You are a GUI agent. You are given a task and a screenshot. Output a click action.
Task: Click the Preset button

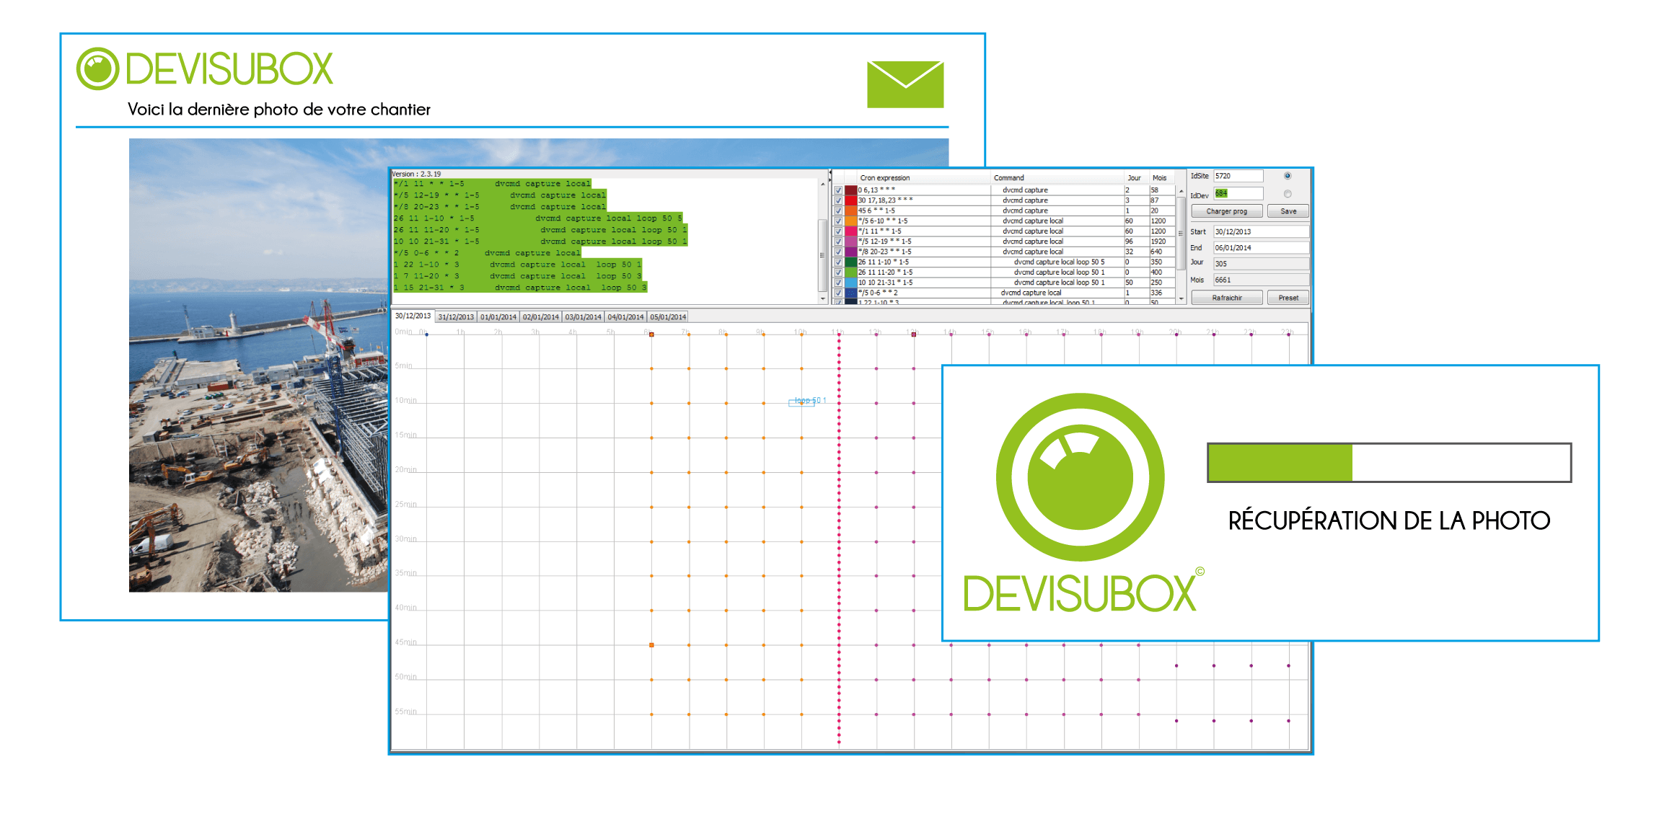click(x=1288, y=298)
